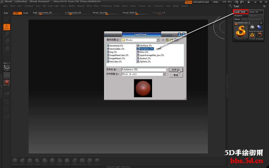Open the Texture selector slot
The height and width of the screenshot is (168, 269).
tap(7, 75)
